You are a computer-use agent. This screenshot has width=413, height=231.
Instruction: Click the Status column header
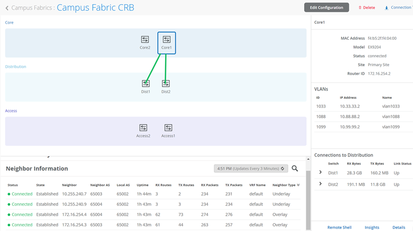click(13, 185)
